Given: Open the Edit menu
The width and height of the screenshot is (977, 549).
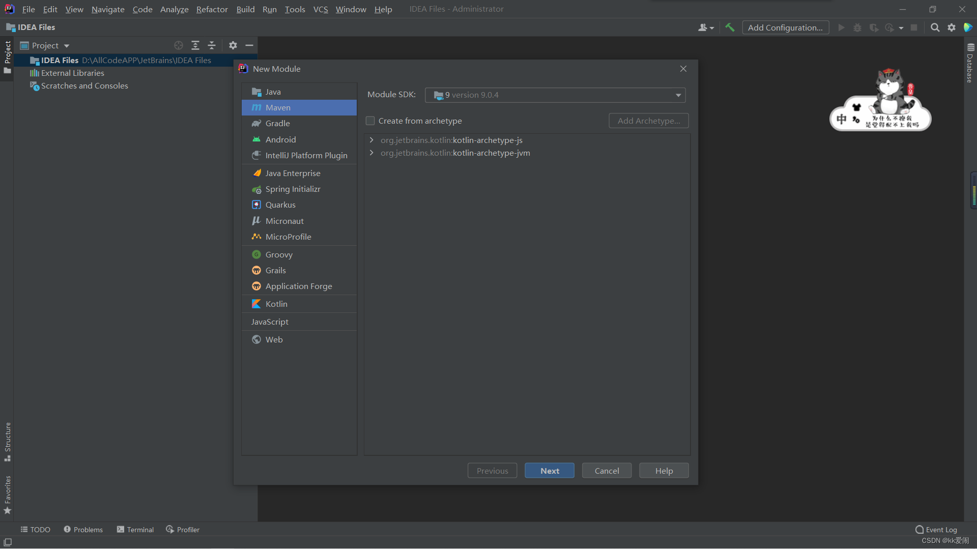Looking at the screenshot, I should (x=50, y=9).
